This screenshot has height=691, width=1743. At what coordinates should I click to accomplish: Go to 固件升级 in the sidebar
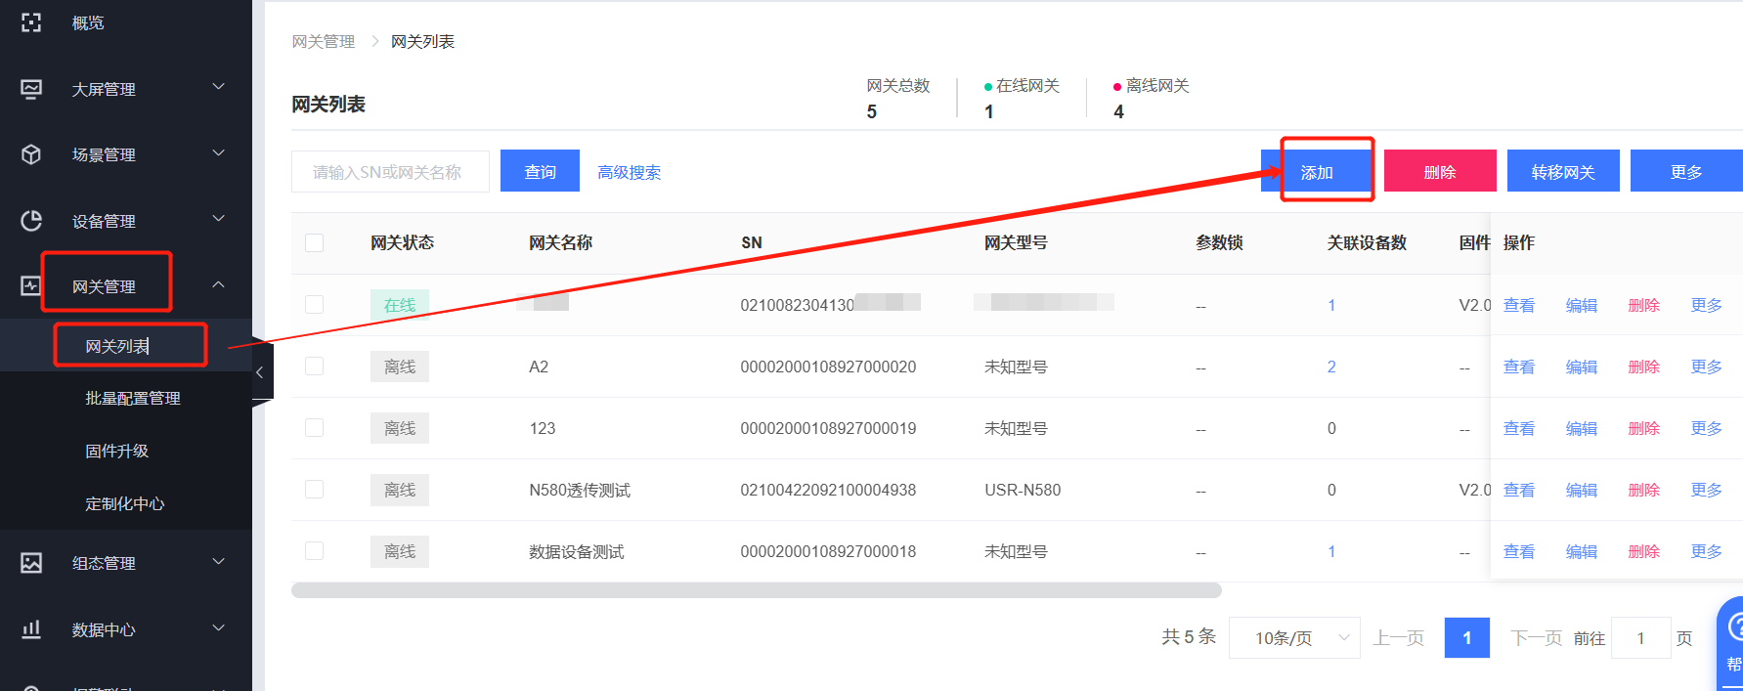tap(117, 452)
